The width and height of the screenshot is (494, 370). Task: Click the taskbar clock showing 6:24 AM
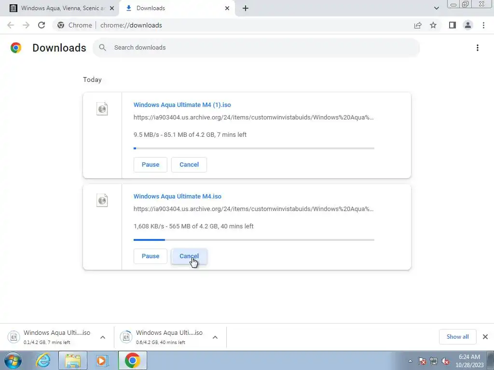pyautogui.click(x=469, y=361)
